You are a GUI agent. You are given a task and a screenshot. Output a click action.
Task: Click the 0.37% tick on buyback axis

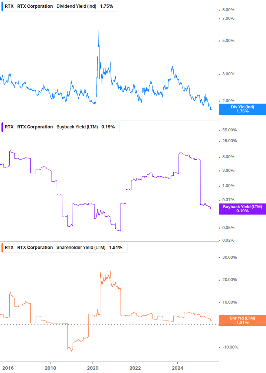(x=228, y=200)
